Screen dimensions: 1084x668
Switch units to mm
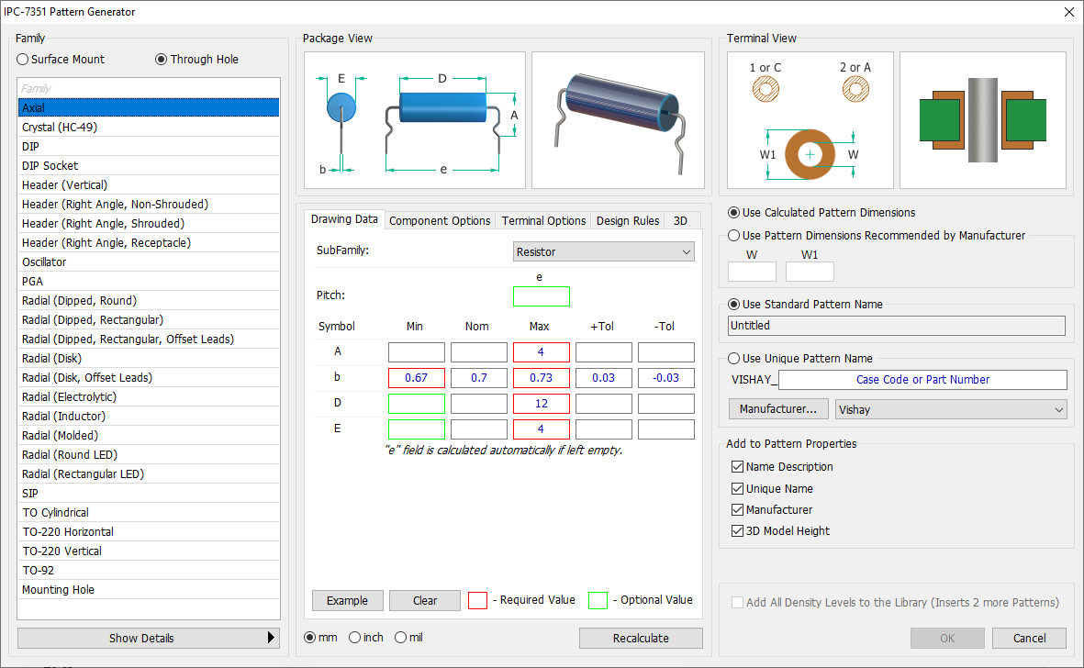[x=309, y=637]
